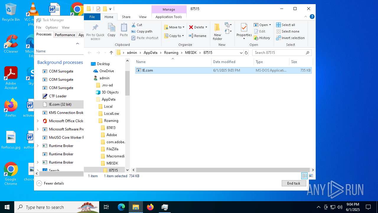378x213 pixels.
Task: Click Copy path in the Clipboard group
Action: [142, 31]
